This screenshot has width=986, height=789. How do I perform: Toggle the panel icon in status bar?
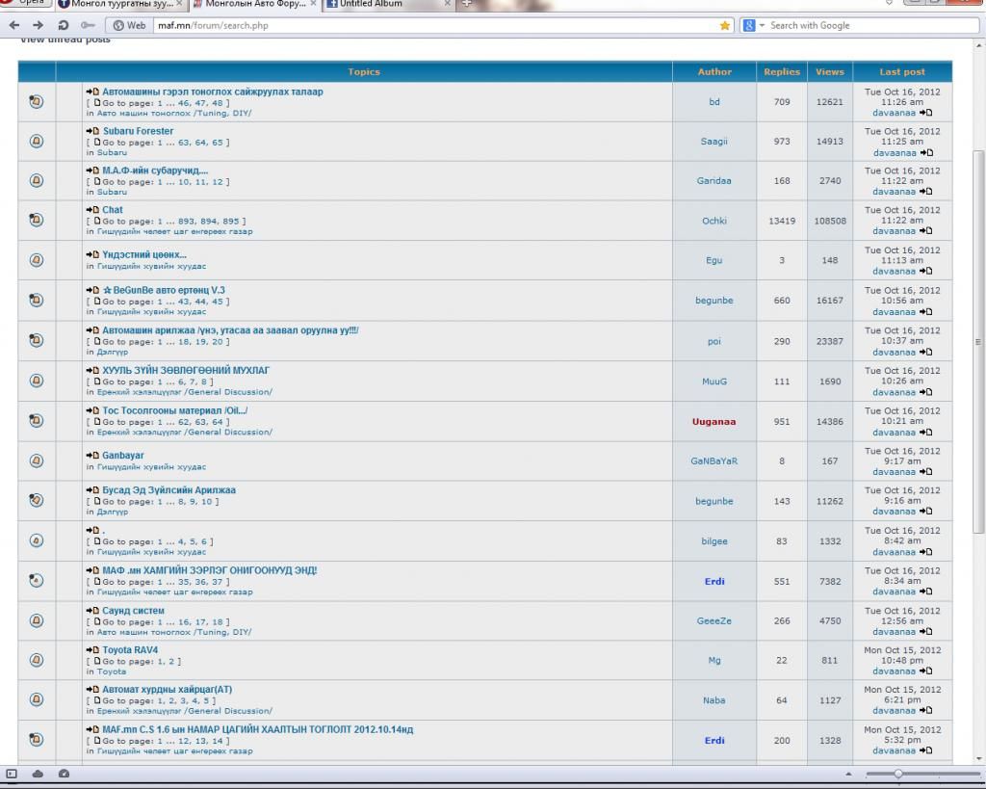point(13,774)
